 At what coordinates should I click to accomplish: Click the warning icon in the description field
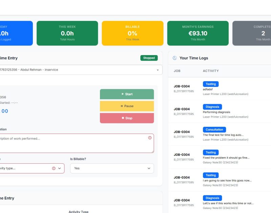150,138
